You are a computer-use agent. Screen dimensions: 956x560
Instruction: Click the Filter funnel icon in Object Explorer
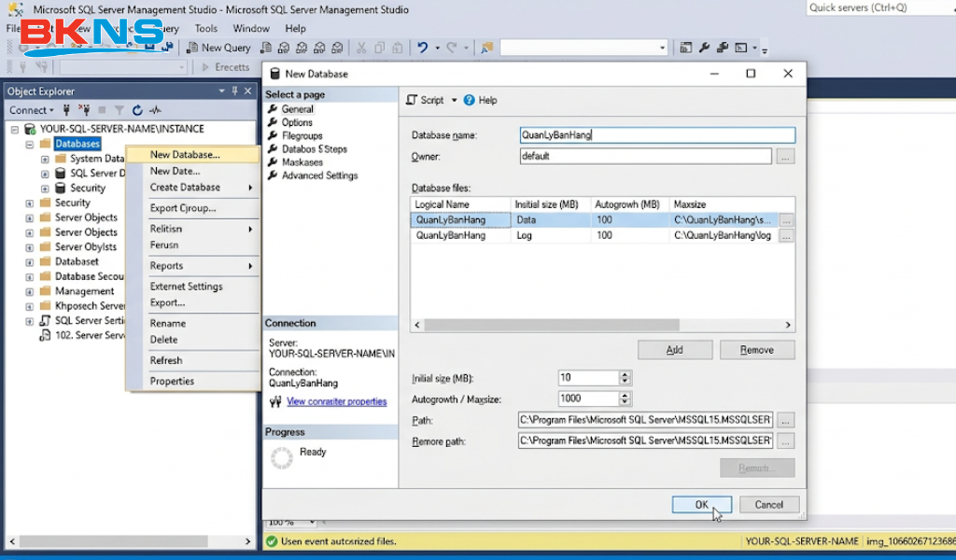119,110
